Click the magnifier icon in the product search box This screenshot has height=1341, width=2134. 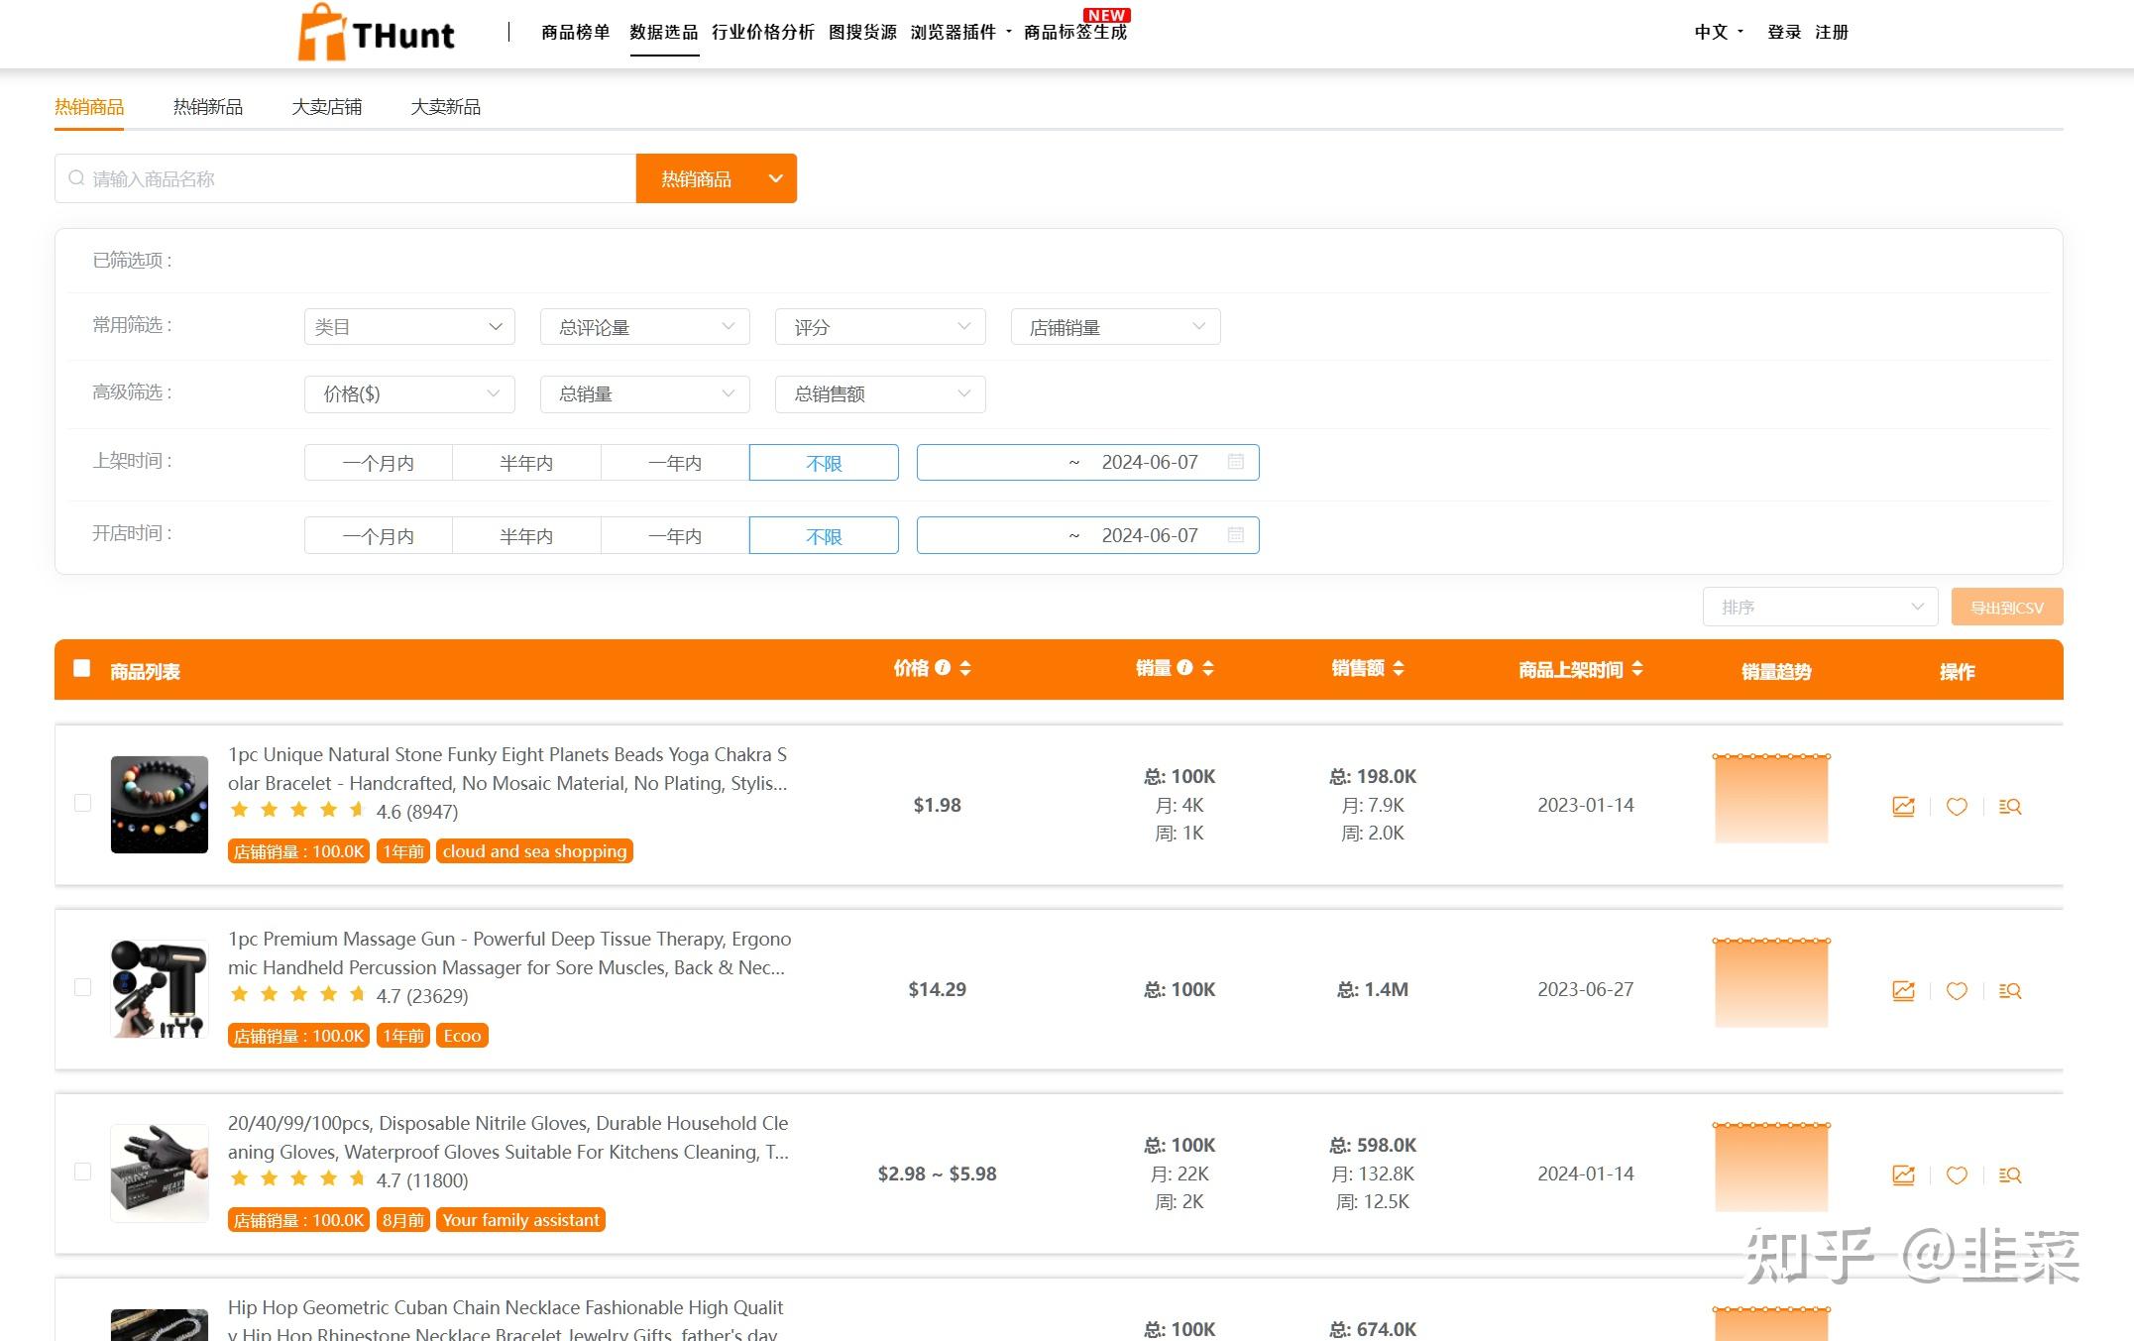[76, 177]
